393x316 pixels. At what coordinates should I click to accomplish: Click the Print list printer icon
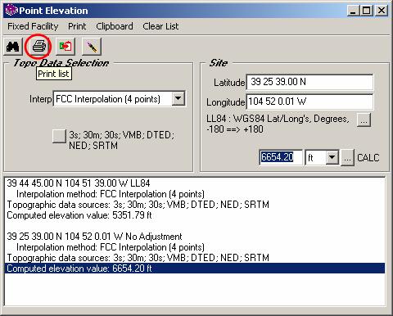click(38, 47)
